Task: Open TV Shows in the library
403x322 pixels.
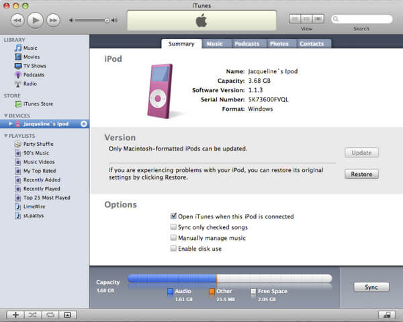Action: (x=30, y=66)
